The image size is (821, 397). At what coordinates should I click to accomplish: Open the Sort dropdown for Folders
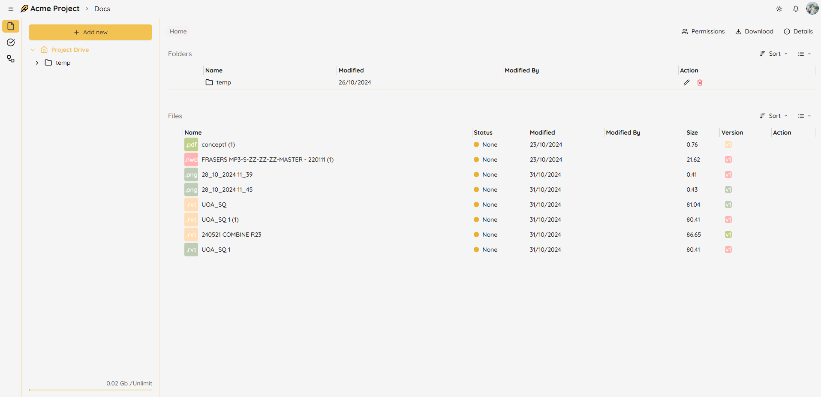click(774, 54)
